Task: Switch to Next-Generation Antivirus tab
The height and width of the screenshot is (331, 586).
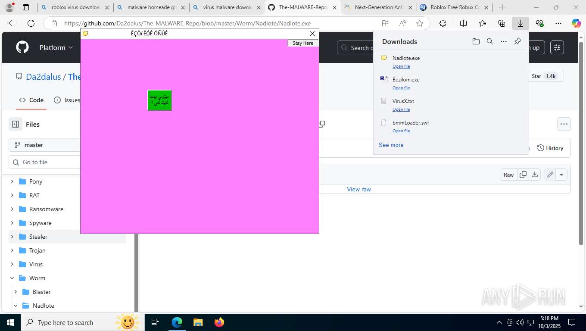Action: [379, 7]
